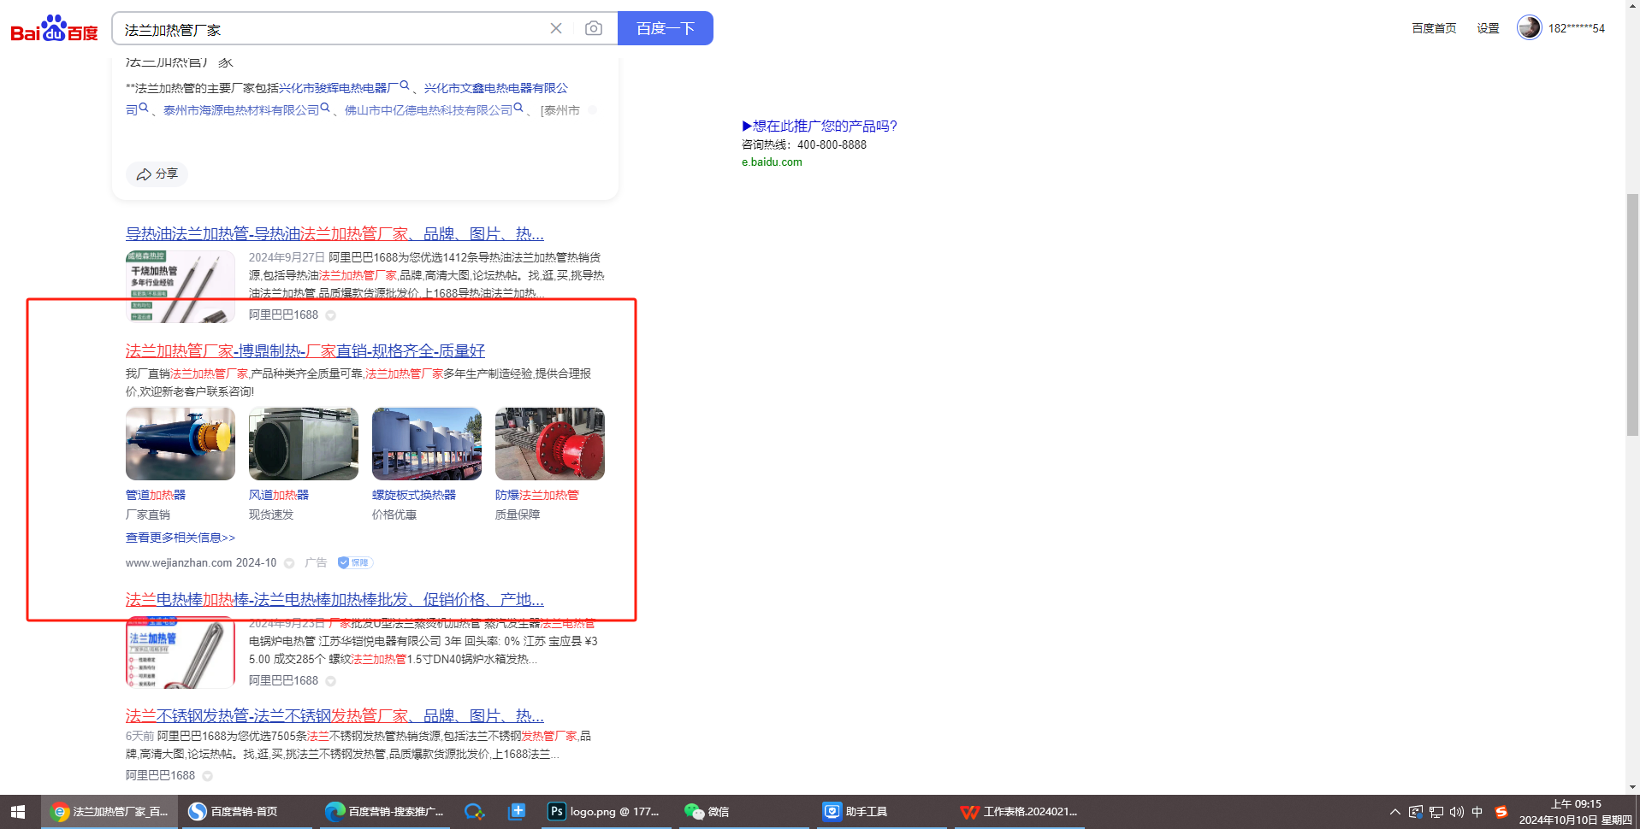Viewport: 1640px width, 829px height.
Task: Switch to the Edge 百度营销-搜索推广 taskbar window
Action: click(x=385, y=812)
